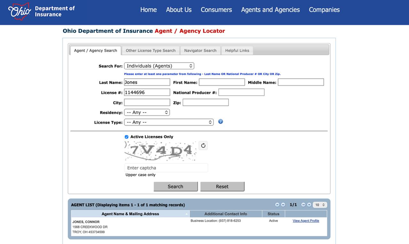
Task: Click the Additional Contact Info column header
Action: [226, 214]
